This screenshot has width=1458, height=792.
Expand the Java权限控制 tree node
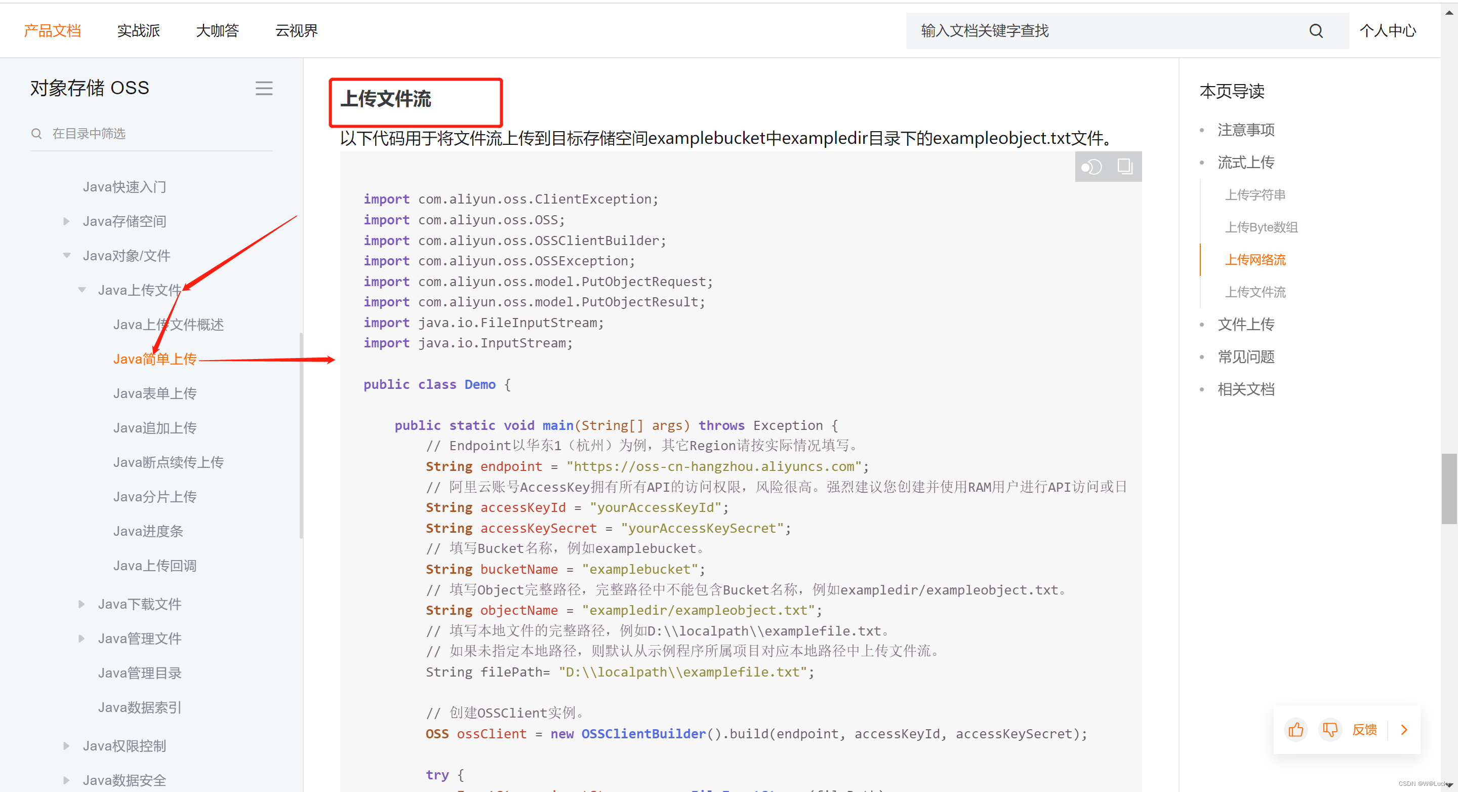tap(66, 745)
